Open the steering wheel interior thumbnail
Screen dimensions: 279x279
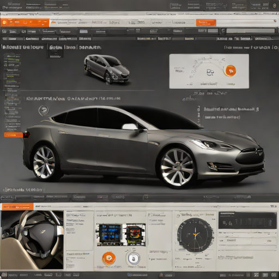pyautogui.click(x=32, y=240)
